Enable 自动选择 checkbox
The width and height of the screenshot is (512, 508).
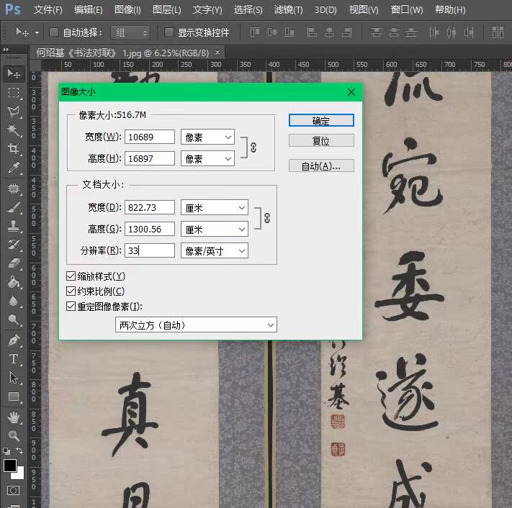click(53, 32)
